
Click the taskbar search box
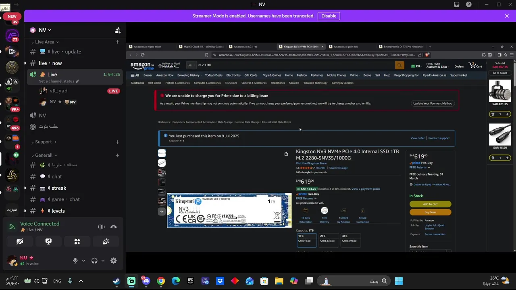(354, 281)
